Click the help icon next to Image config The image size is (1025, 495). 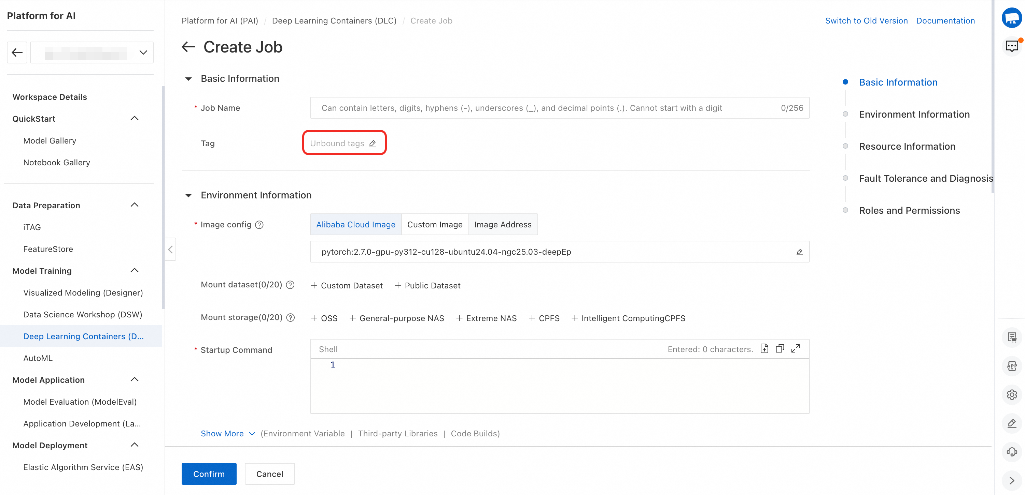point(259,225)
